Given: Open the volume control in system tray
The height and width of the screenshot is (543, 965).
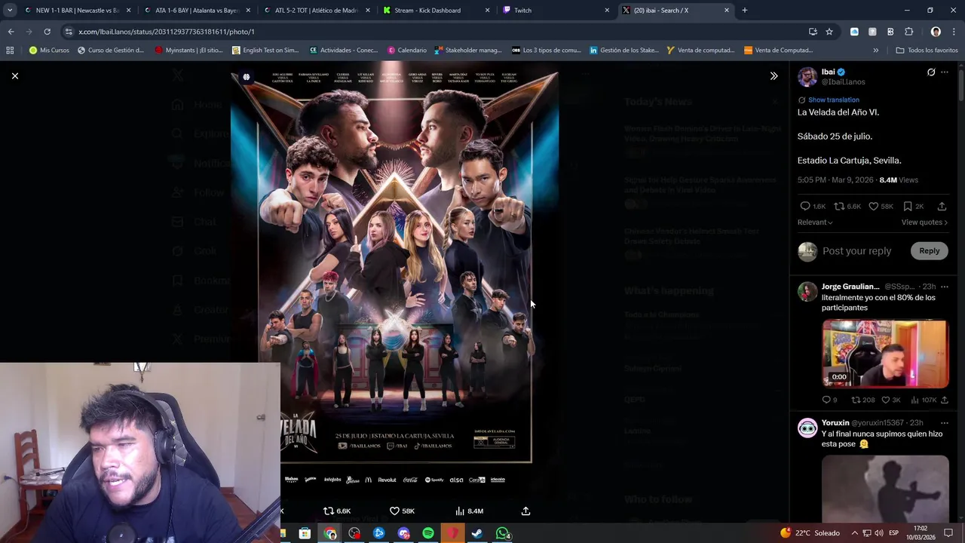Looking at the screenshot, I should (x=878, y=533).
